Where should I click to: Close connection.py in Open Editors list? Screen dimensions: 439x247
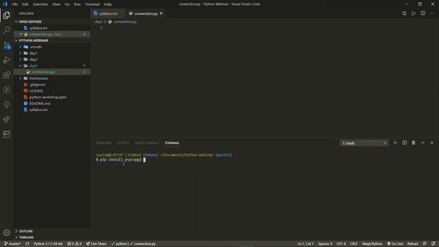tap(21, 34)
